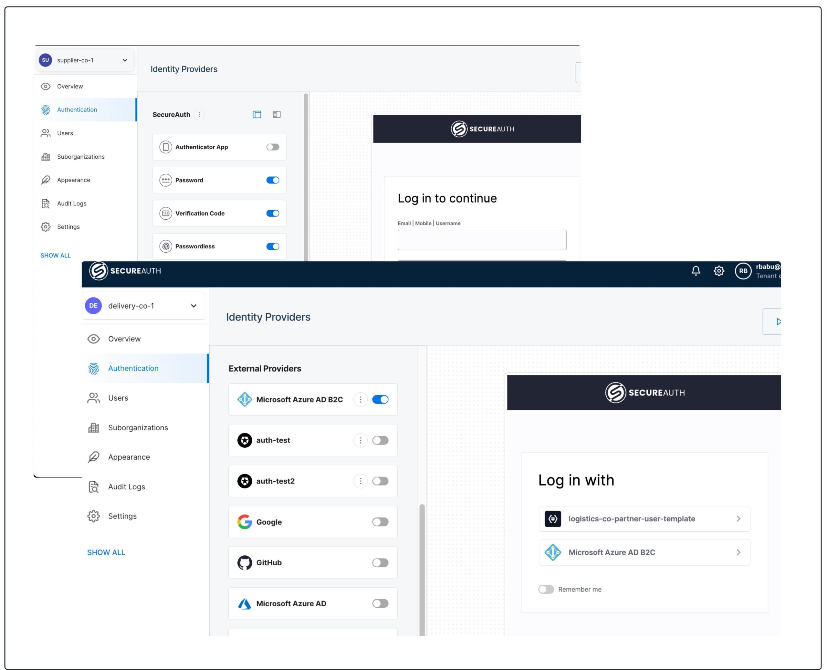The image size is (827, 670).
Task: Enable Authenticator App in back window
Action: coord(273,147)
